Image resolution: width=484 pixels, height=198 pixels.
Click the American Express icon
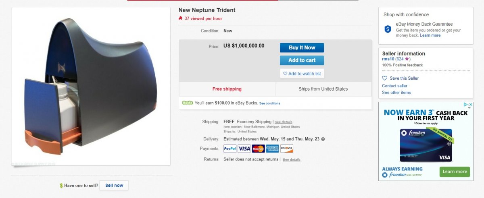(272, 148)
